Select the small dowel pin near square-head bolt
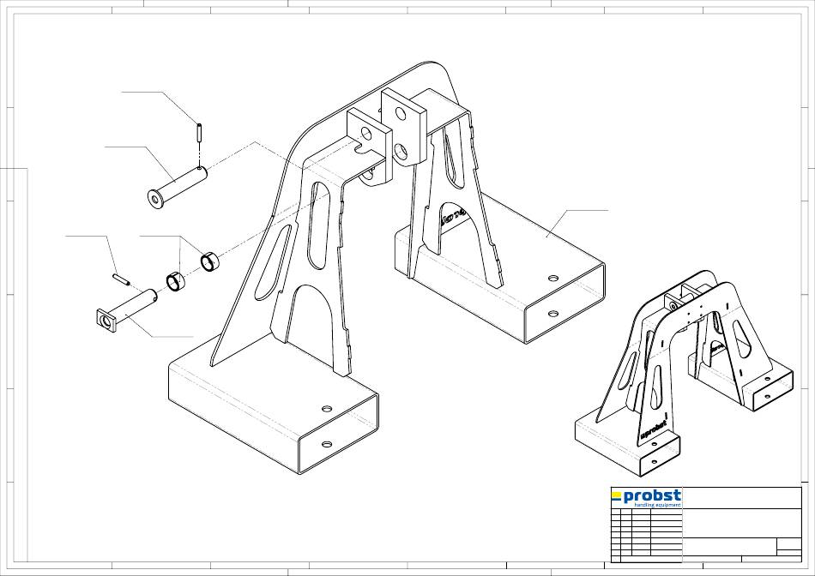The width and height of the screenshot is (815, 576). point(120,279)
